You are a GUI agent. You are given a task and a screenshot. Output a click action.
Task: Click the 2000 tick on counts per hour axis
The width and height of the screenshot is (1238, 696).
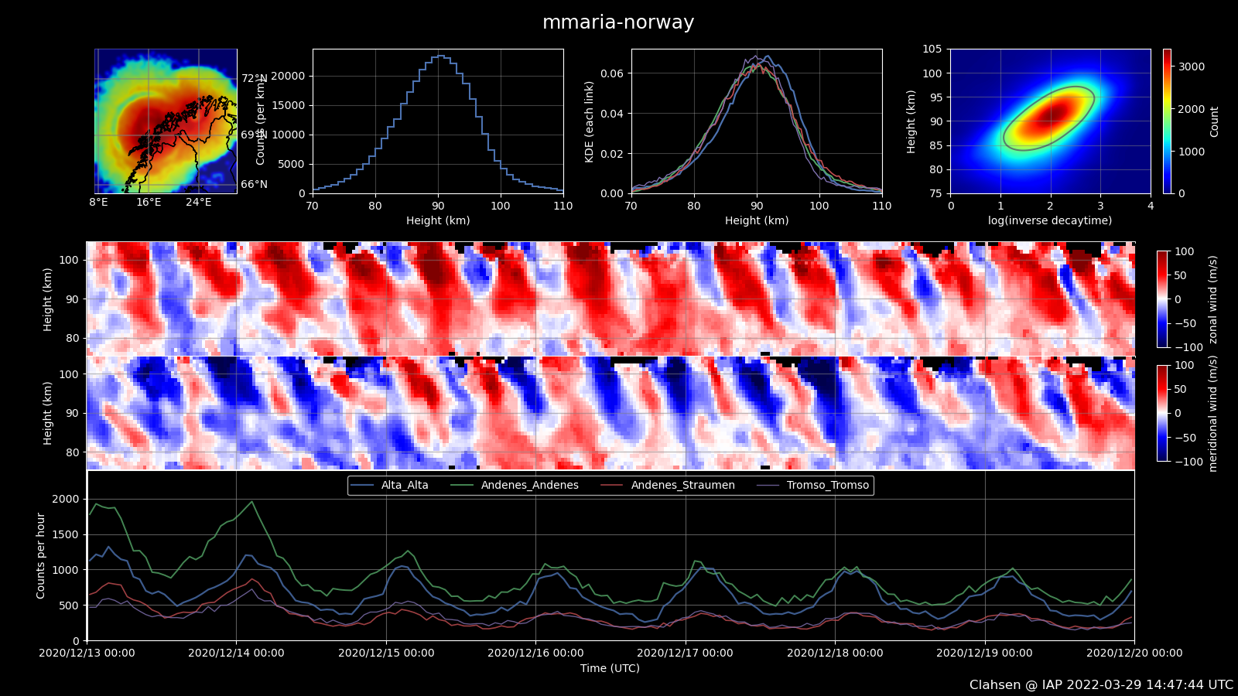66,499
